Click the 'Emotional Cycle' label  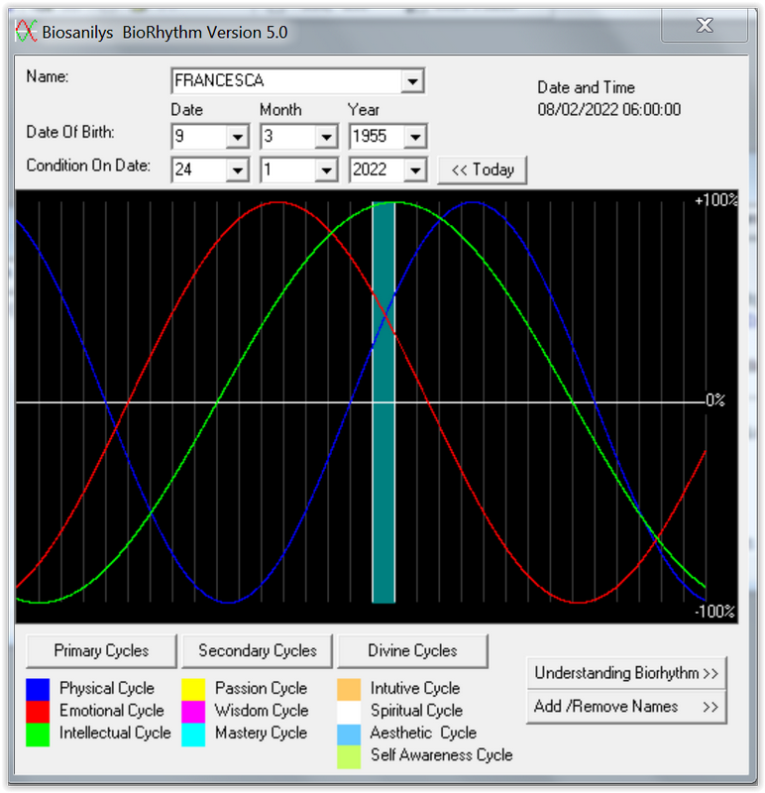(112, 711)
